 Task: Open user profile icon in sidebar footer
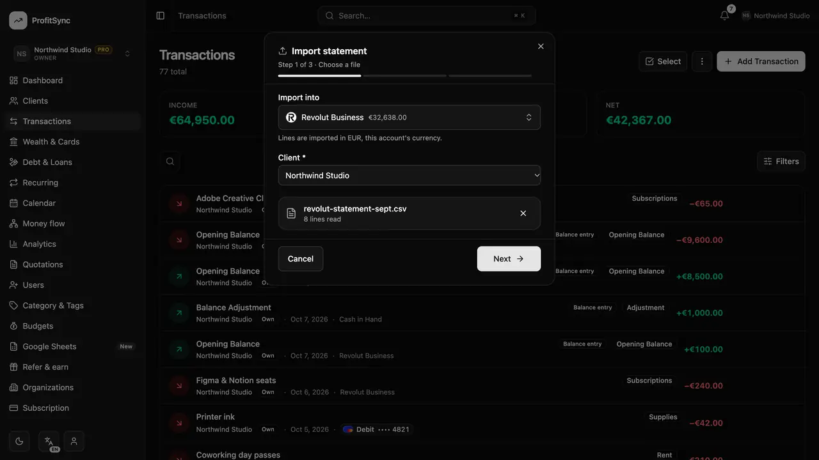[74, 441]
